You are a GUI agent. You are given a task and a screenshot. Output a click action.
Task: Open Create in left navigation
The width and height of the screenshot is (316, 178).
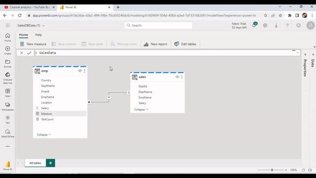click(x=8, y=50)
